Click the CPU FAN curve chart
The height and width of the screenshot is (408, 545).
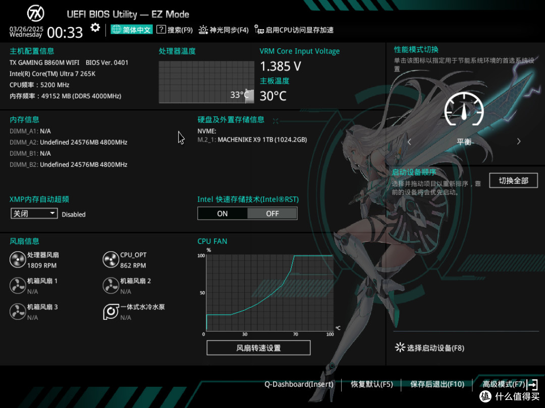pyautogui.click(x=269, y=293)
